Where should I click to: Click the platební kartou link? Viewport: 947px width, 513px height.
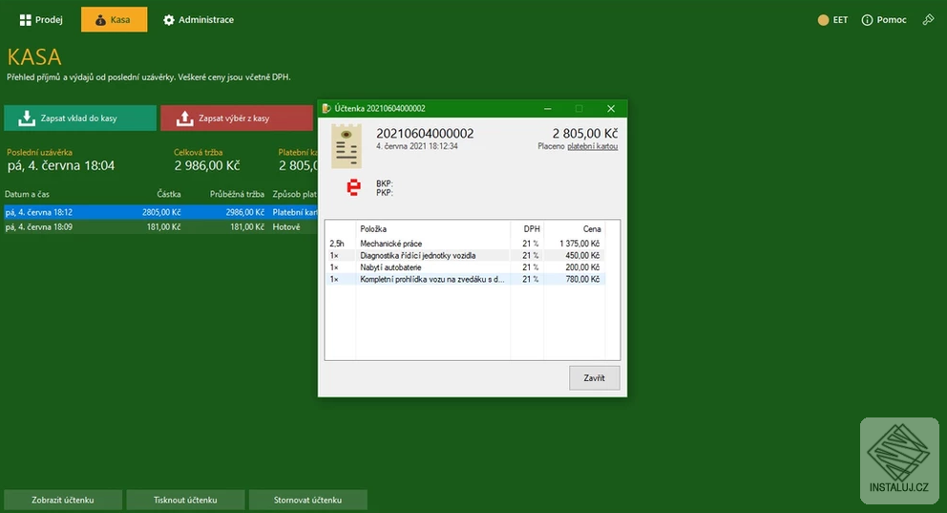(593, 146)
